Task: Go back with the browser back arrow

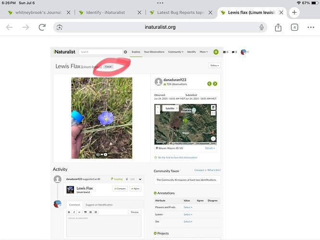Action: [x=10, y=27]
